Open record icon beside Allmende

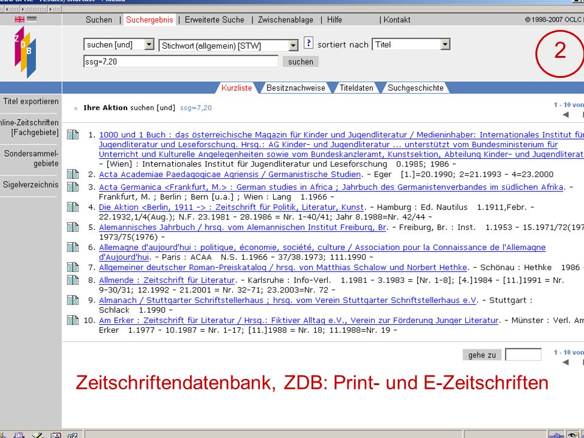click(x=72, y=280)
